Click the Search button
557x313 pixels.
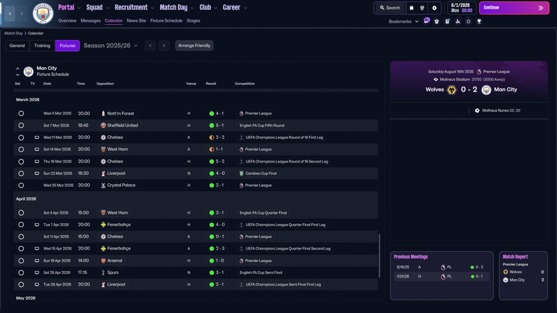389,8
